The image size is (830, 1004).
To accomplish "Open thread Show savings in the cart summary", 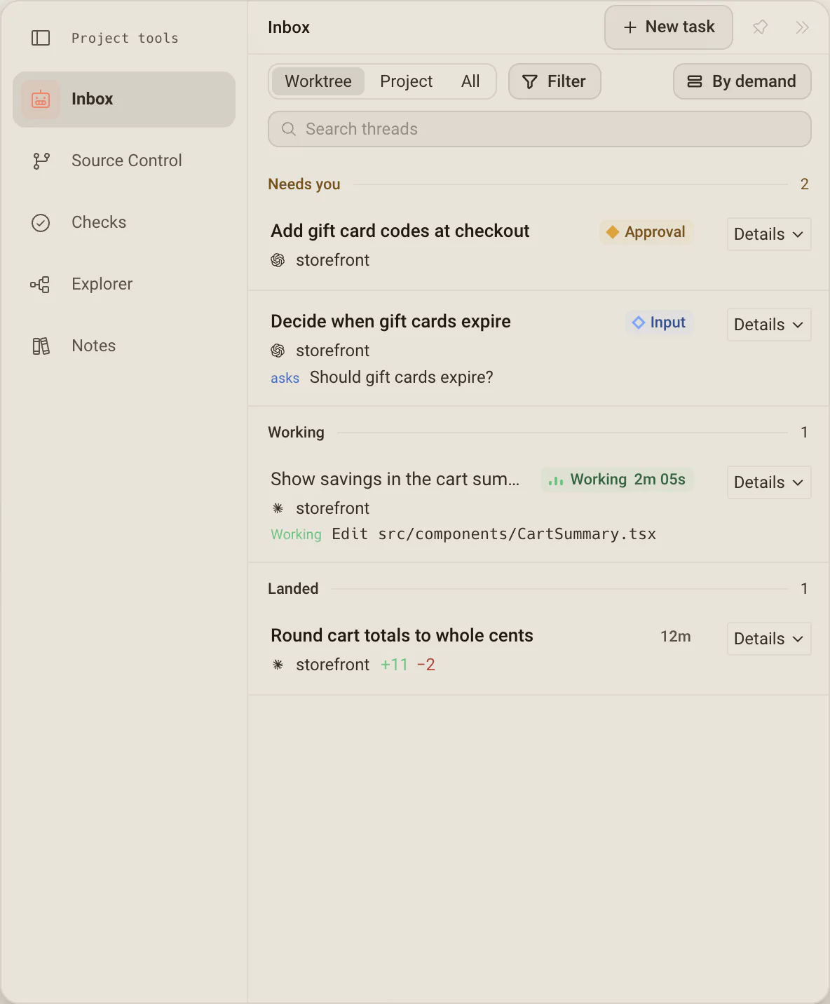I will (x=395, y=480).
